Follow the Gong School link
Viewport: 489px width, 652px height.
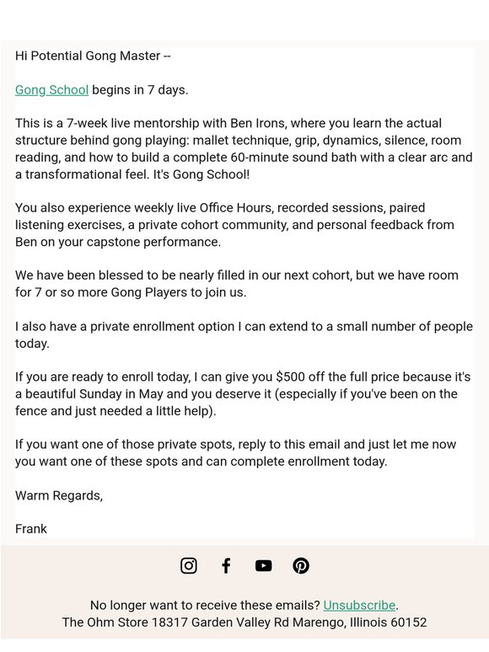(x=51, y=90)
